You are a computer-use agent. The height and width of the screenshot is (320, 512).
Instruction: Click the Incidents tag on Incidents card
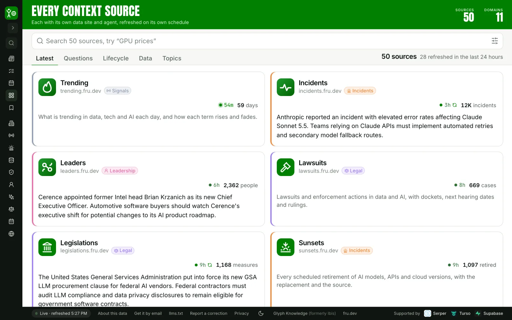click(360, 91)
